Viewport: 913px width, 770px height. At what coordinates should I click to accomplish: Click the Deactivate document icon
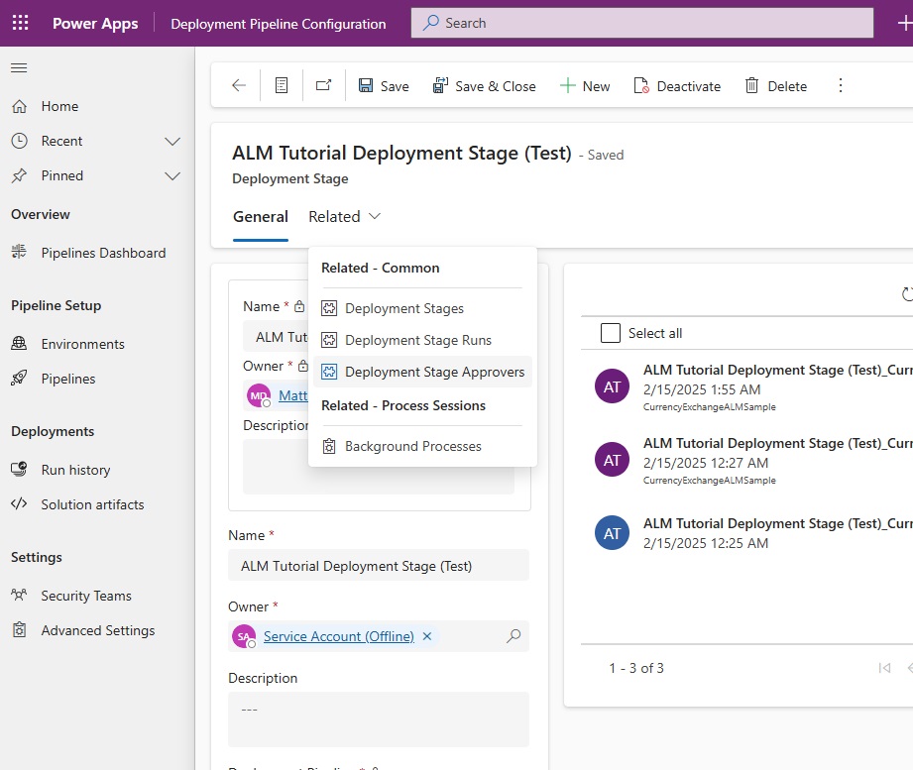641,85
